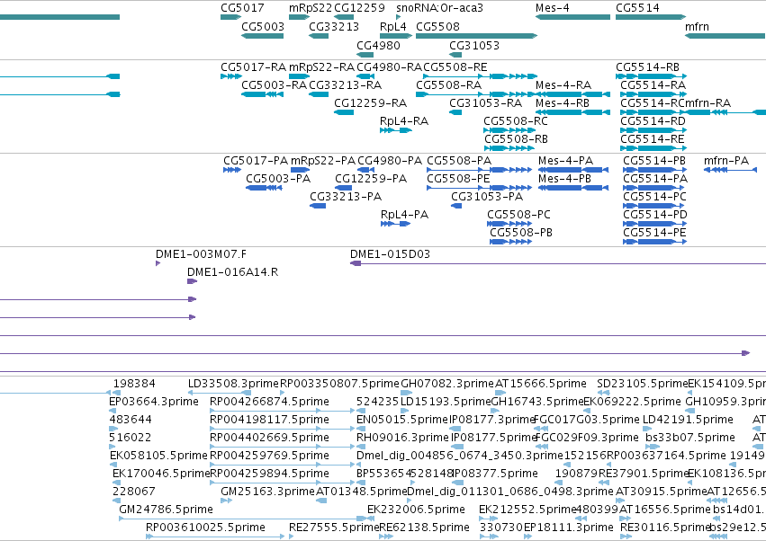Click the EN05015.5prime EST label

point(402,420)
